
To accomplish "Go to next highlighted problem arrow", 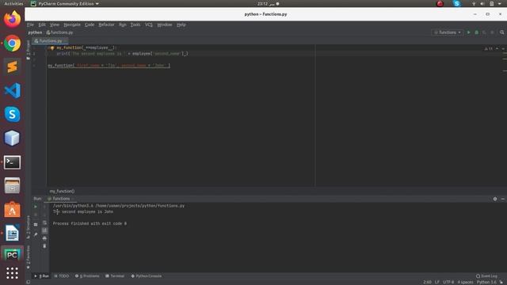I will [503, 49].
